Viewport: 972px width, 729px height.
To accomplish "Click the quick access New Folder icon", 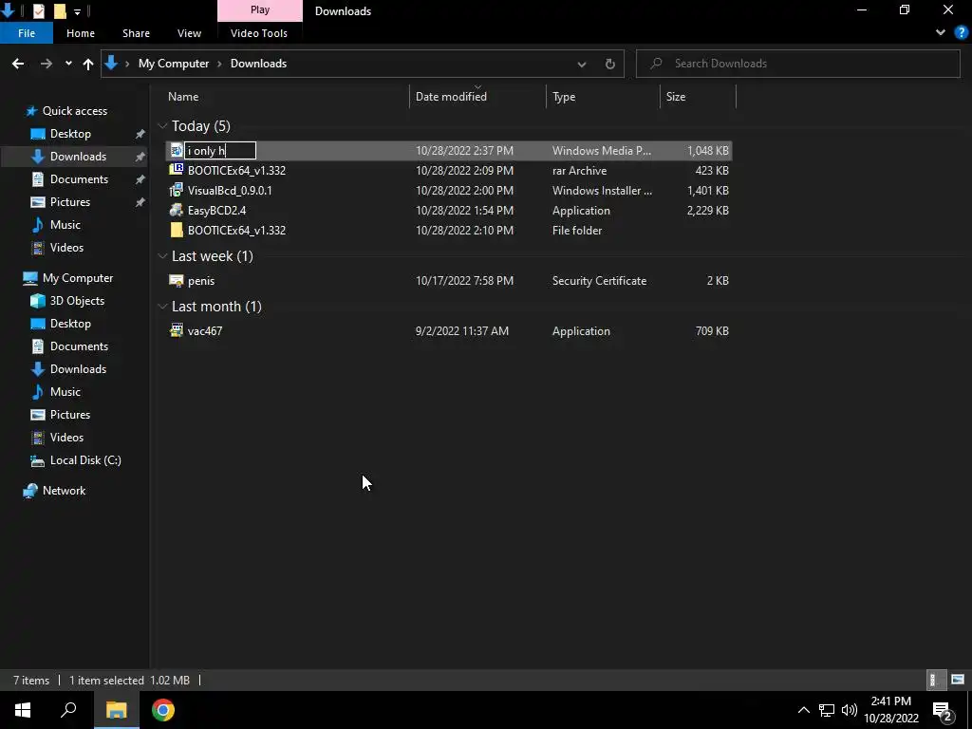I will (60, 10).
